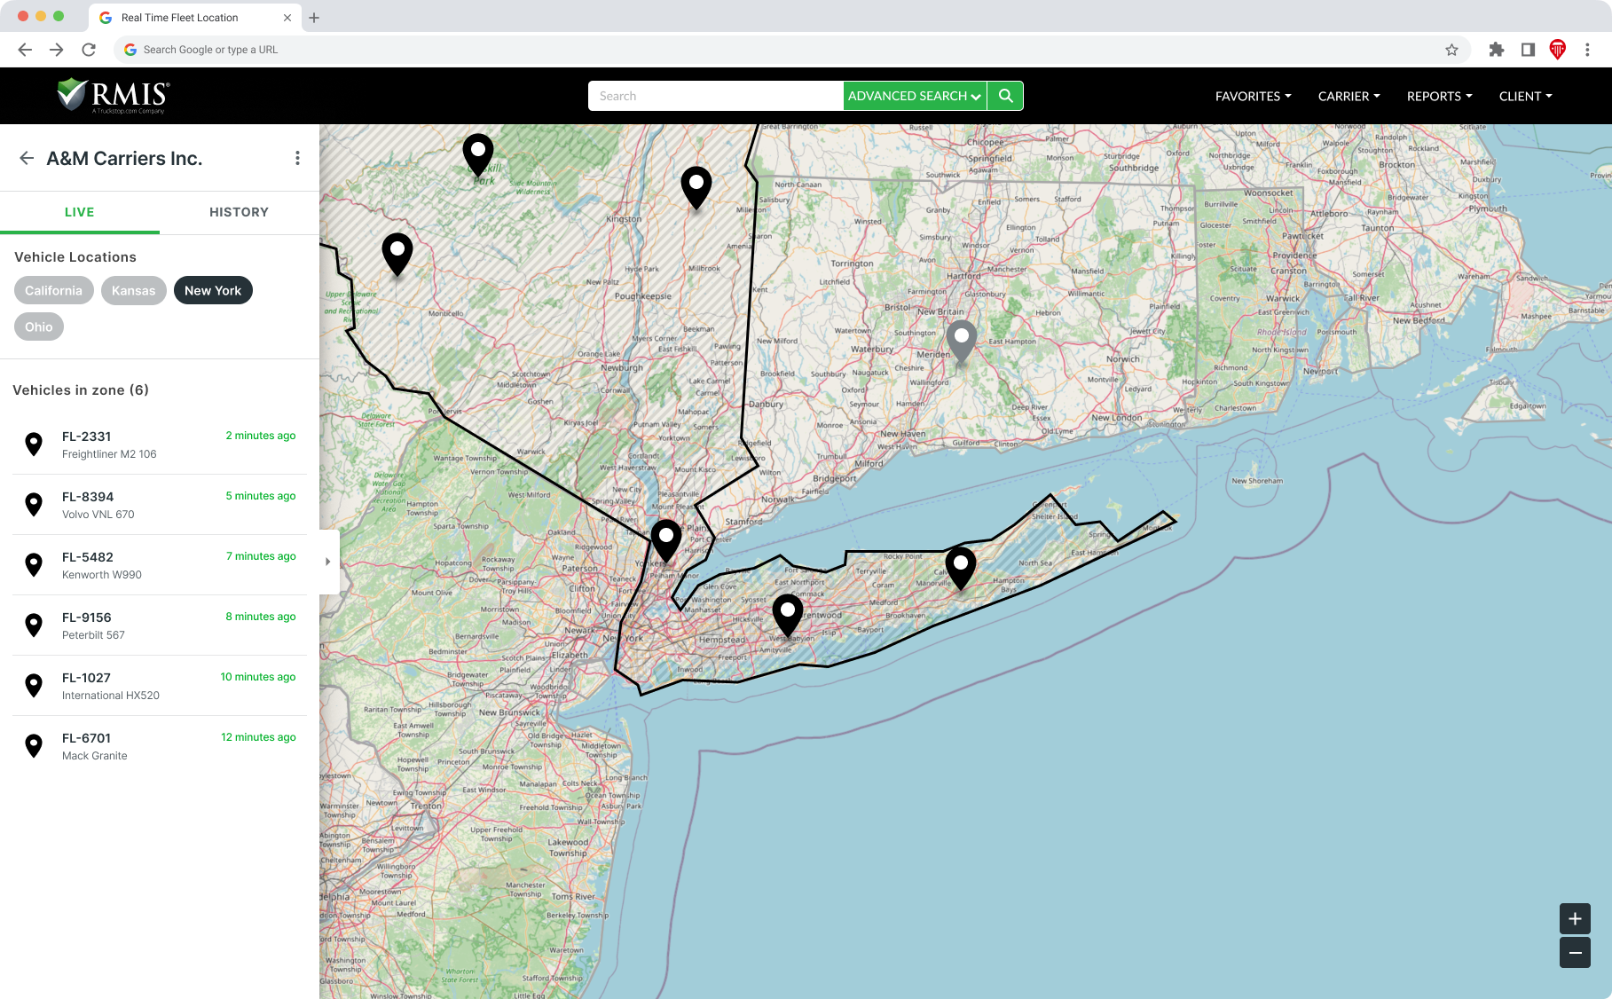
Task: Toggle the Kansas location chip
Action: tap(133, 290)
